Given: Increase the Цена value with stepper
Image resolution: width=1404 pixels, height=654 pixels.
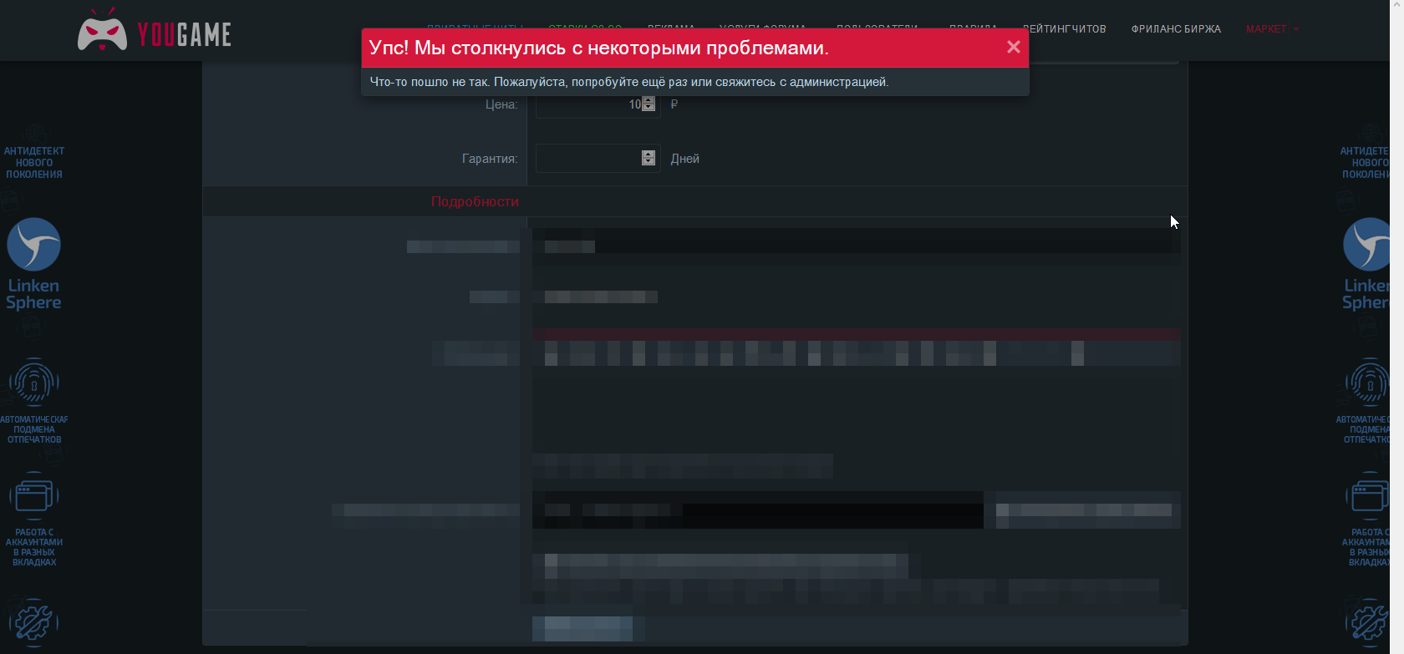Looking at the screenshot, I should 649,100.
